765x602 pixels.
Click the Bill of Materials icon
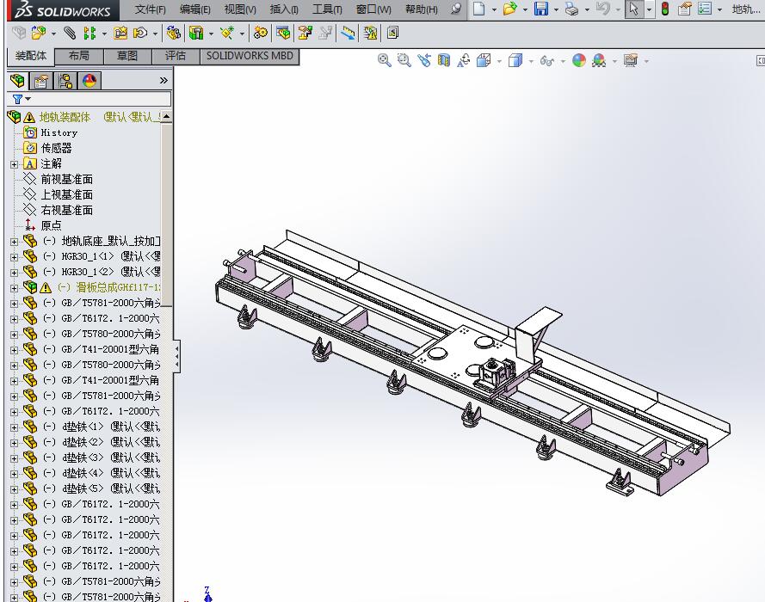tap(282, 33)
